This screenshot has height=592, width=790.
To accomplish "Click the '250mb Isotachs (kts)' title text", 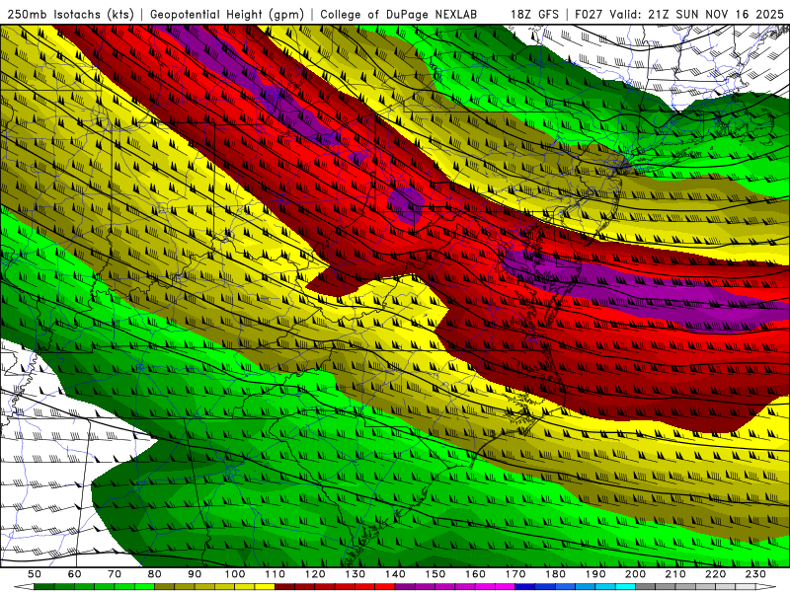I will click(x=70, y=15).
